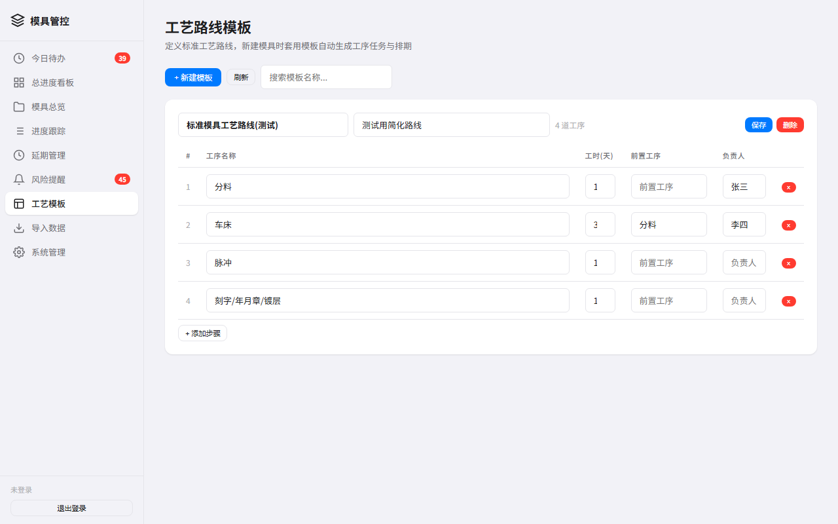838x524 pixels.
Task: Remove the 刻字/年月章/镀层 step with red x
Action: [x=789, y=301]
